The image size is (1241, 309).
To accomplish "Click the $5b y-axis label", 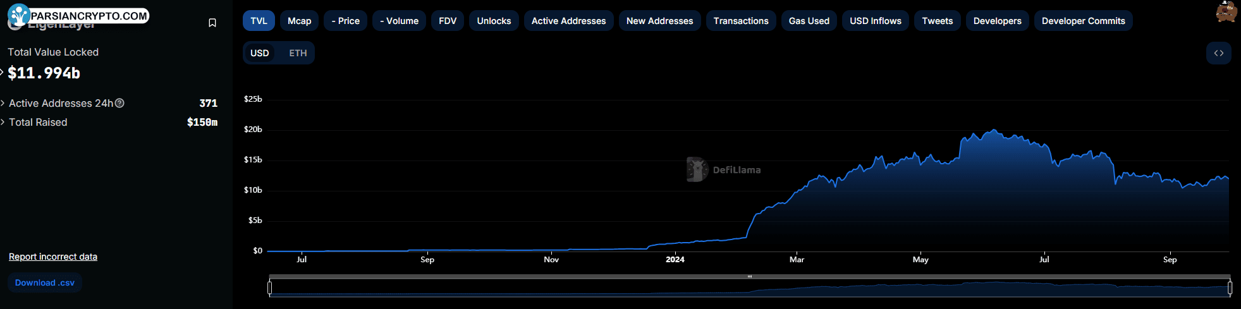I will tap(255, 220).
